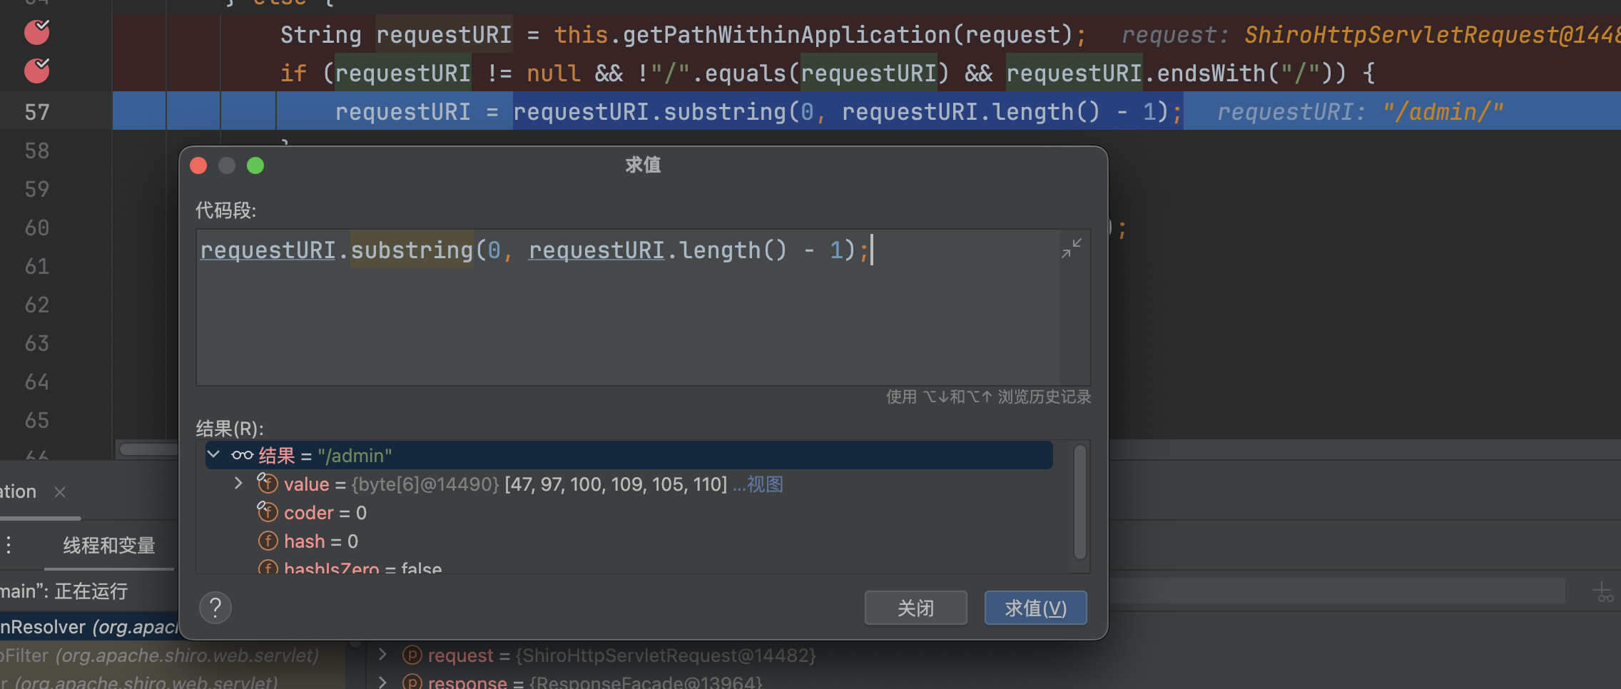Expand the value byte array node
1621x689 pixels.
pos(238,484)
